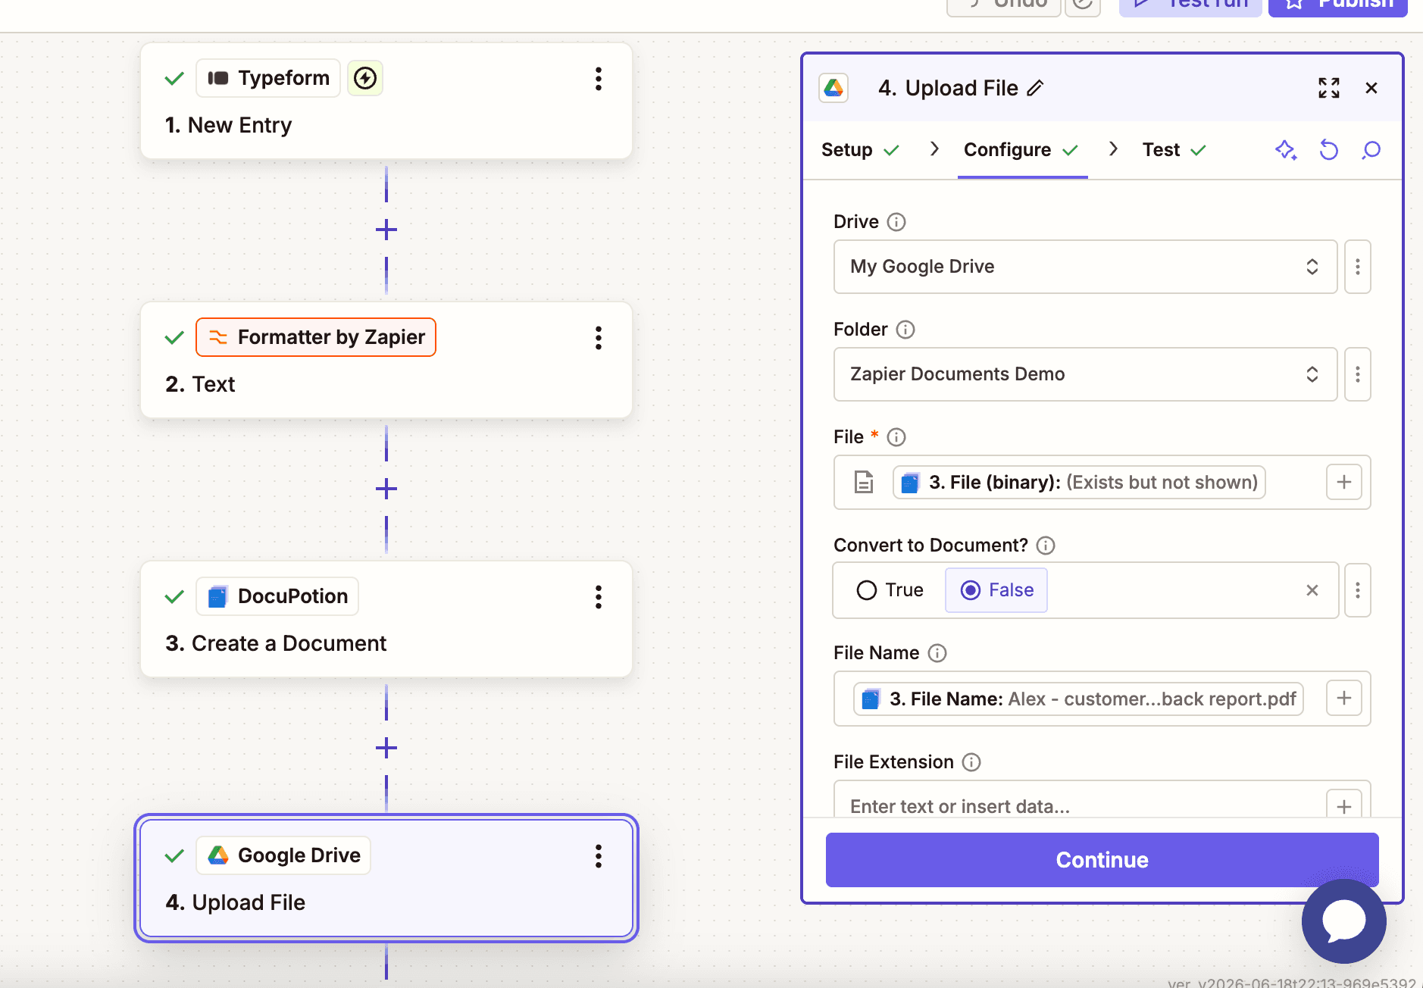Add a step between Typeform and Formatter
This screenshot has height=988, width=1423.
click(x=386, y=230)
